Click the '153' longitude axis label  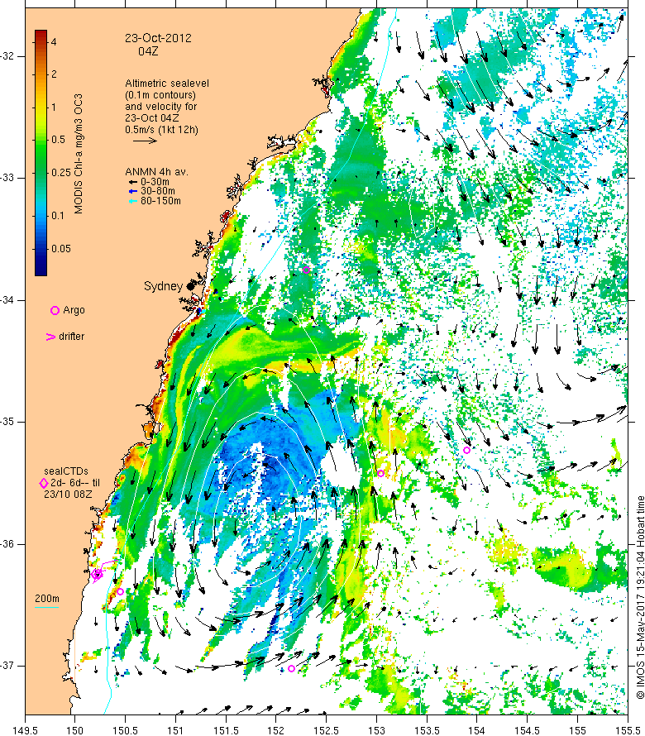coord(376,731)
